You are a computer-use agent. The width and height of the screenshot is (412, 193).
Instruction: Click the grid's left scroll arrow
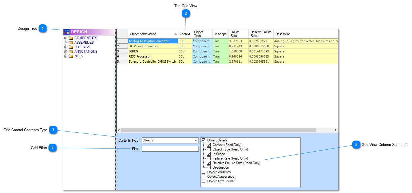(119, 130)
